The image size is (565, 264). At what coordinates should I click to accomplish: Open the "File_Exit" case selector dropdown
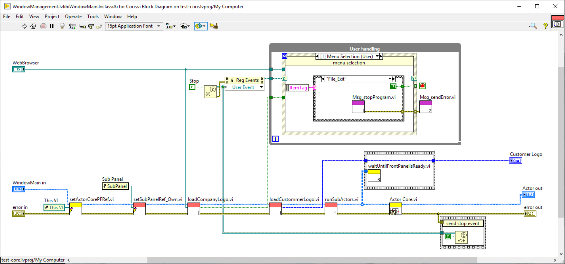pos(390,79)
